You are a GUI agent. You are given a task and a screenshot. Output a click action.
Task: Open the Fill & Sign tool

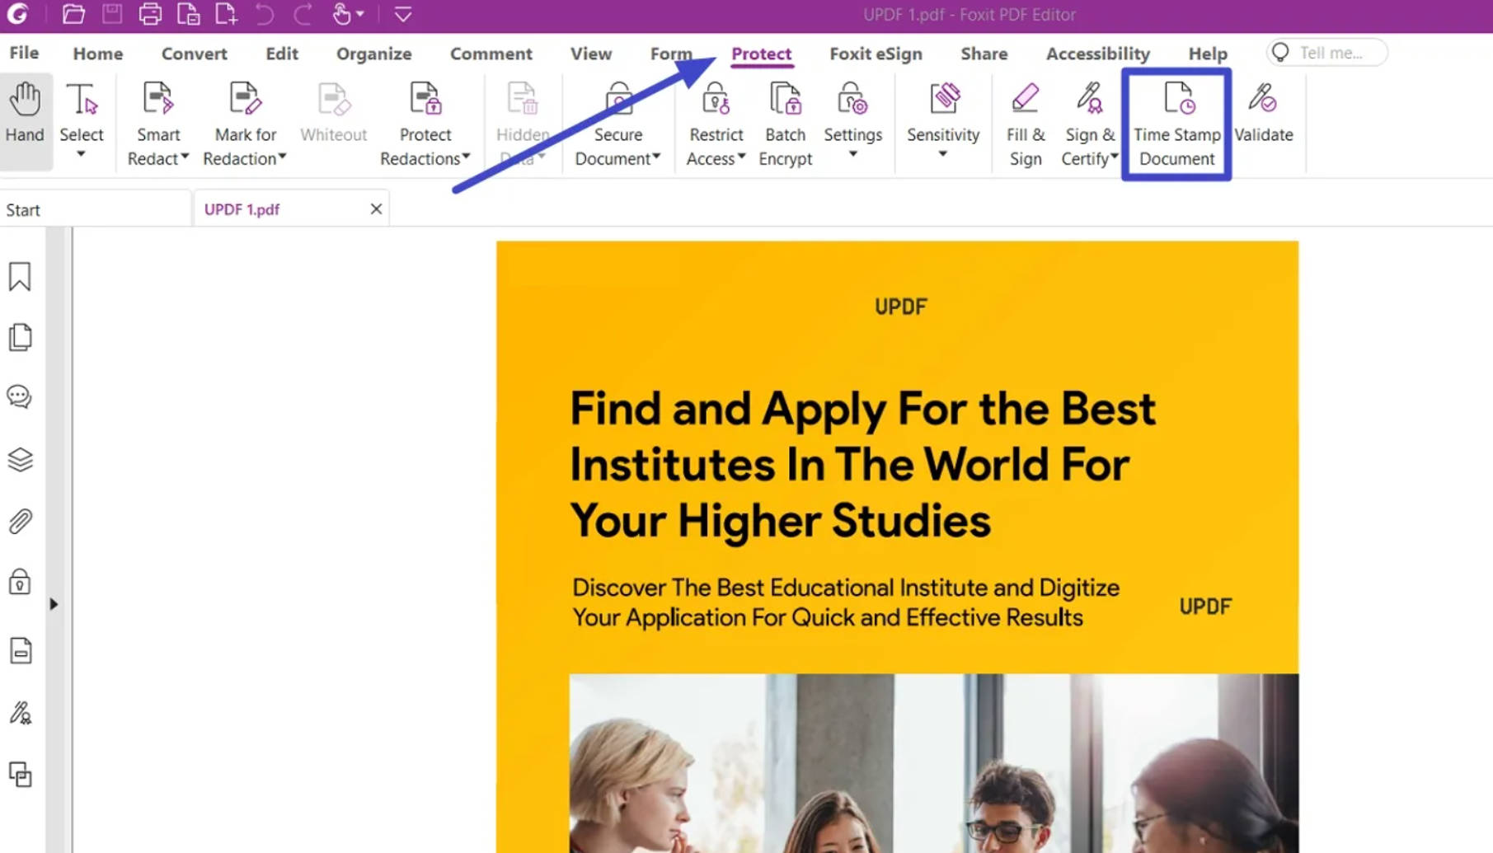click(1025, 124)
